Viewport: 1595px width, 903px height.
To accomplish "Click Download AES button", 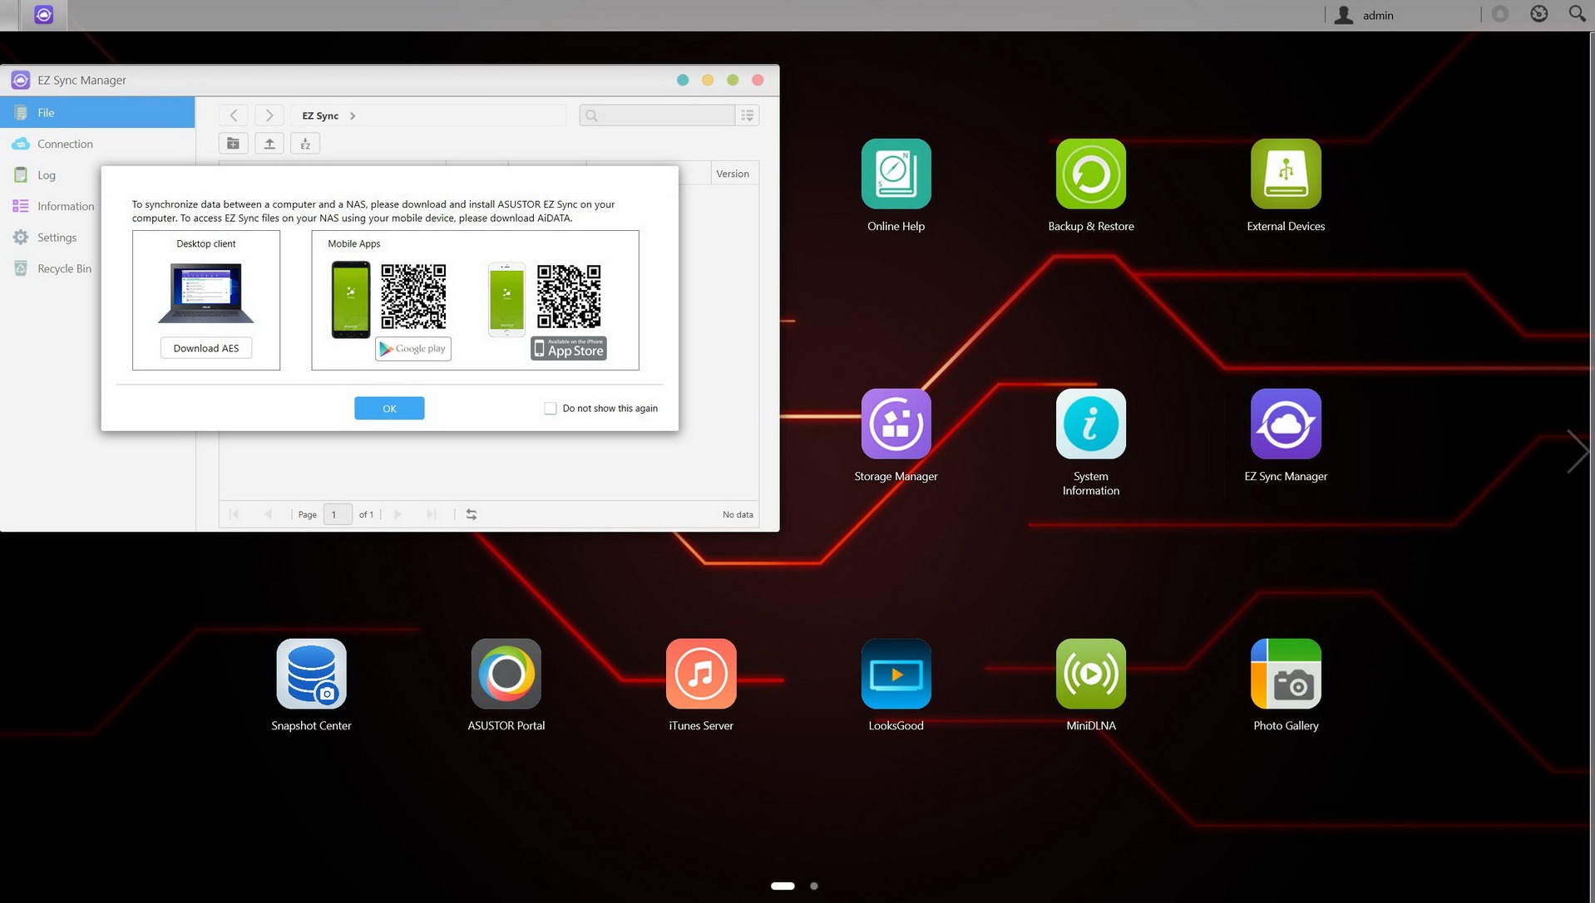I will (206, 348).
